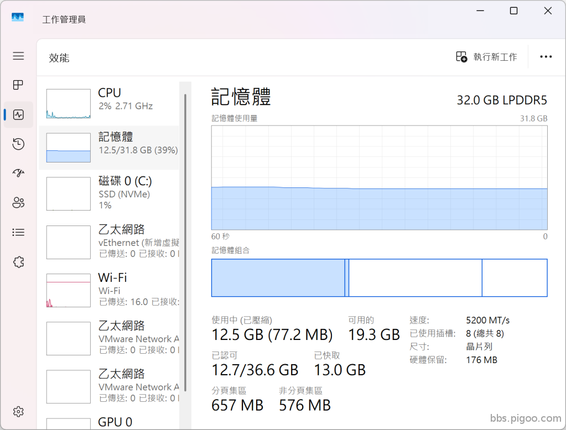Open the Users page icon
Viewport: 566px width, 430px height.
tap(18, 203)
